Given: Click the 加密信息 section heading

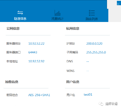Looking at the screenshot, I should coord(12,82).
